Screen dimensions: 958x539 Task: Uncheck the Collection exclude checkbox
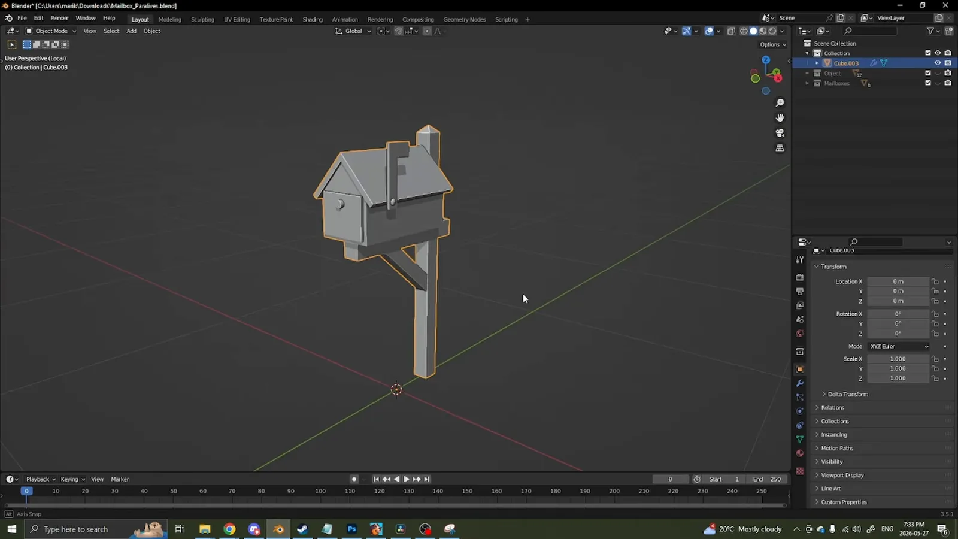click(x=928, y=53)
